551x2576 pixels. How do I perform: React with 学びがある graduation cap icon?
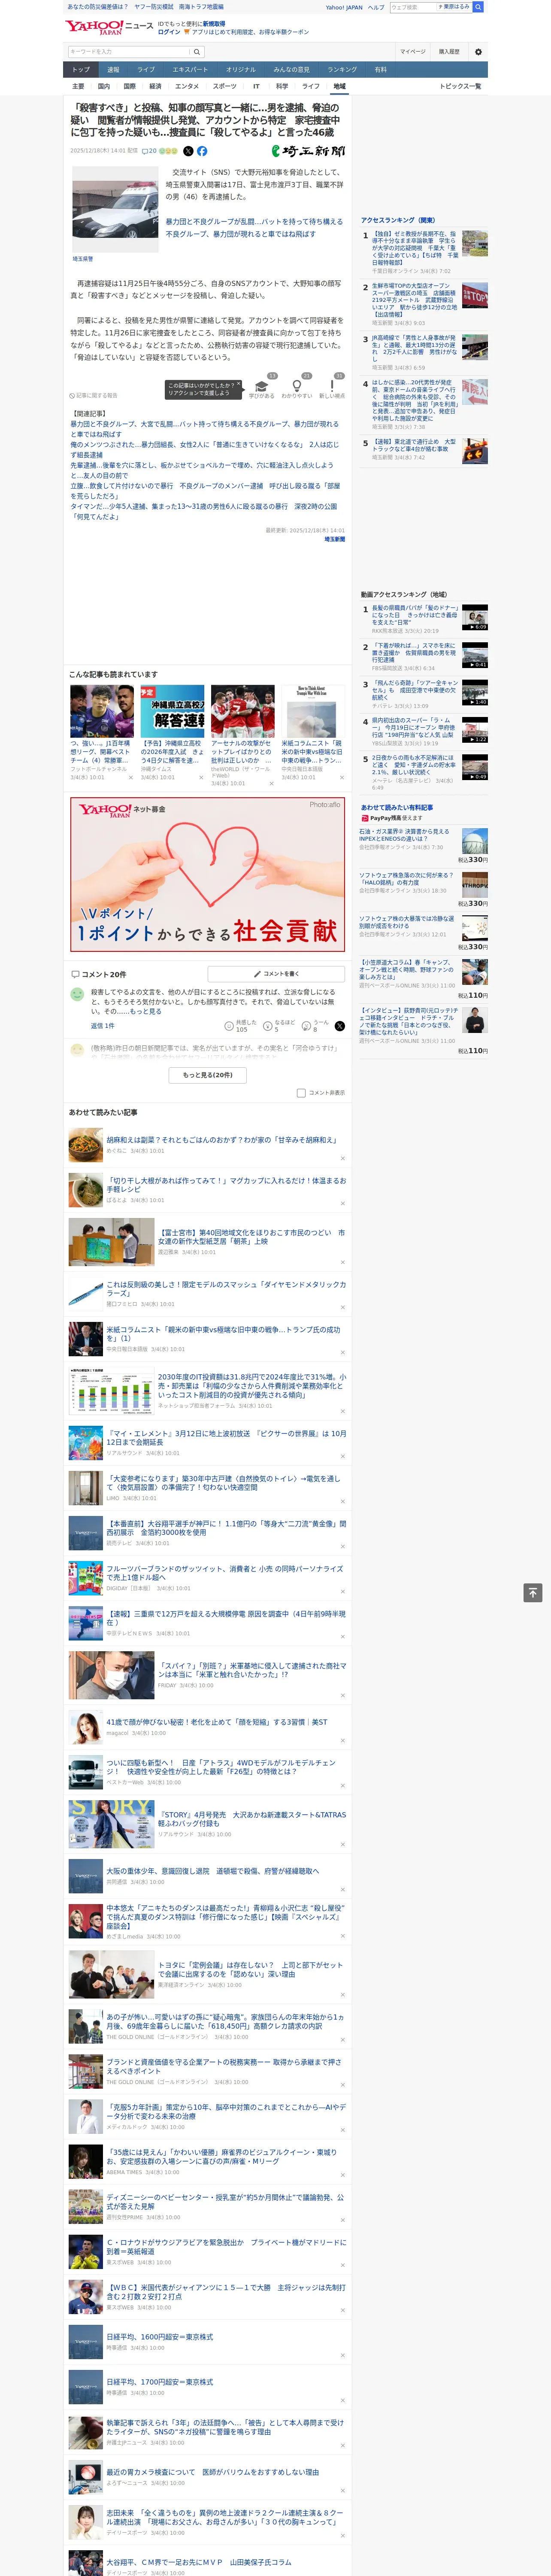tap(262, 386)
